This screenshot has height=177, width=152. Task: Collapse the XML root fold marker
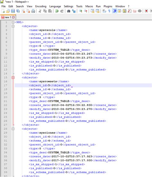(x=13, y=22)
